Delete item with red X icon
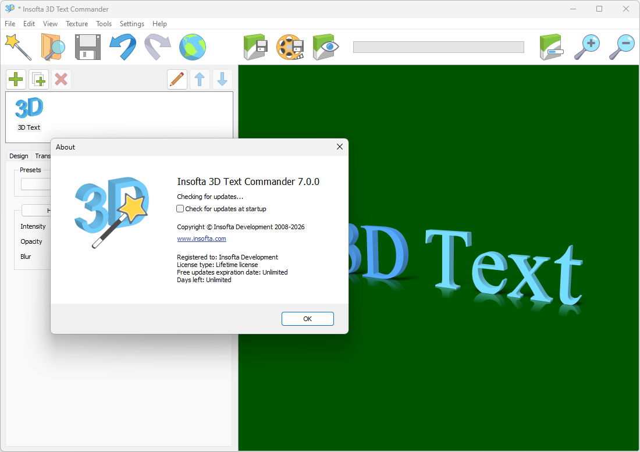640x452 pixels. tap(61, 79)
